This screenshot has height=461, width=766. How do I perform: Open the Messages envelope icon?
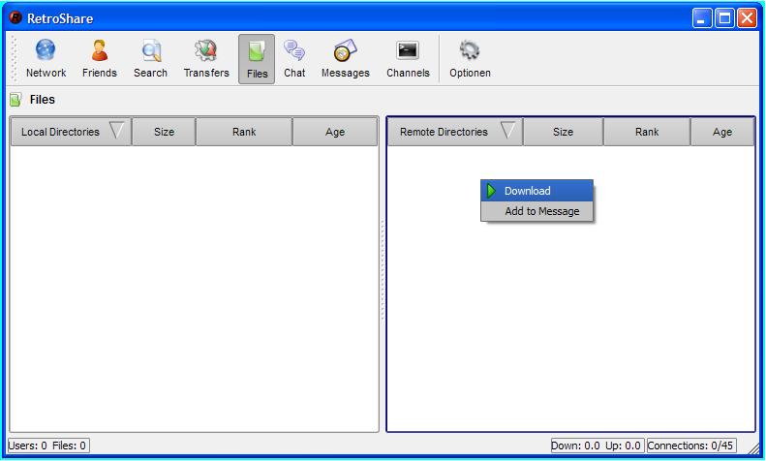click(x=345, y=50)
